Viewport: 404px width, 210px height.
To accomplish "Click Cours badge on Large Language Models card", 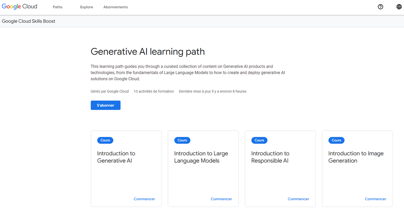I will pos(182,140).
